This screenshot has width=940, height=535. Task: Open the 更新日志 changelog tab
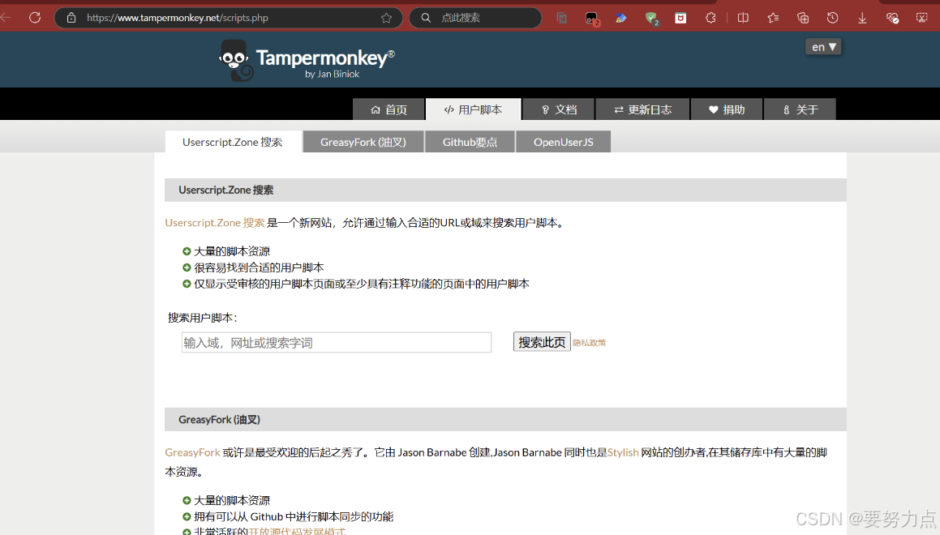[x=642, y=109]
